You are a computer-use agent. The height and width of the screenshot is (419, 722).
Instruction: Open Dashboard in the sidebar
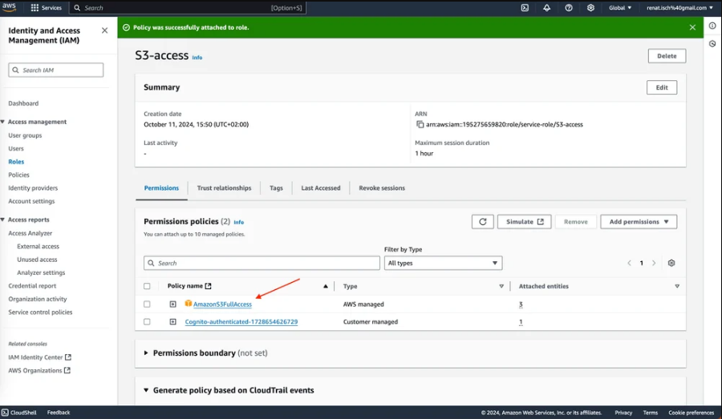(x=23, y=103)
